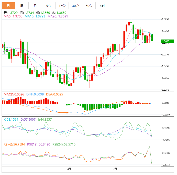Click the green 1.3669 current price tag

pos(167,41)
